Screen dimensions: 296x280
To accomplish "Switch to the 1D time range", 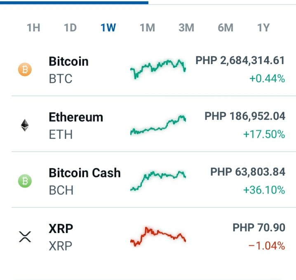I will click(70, 28).
